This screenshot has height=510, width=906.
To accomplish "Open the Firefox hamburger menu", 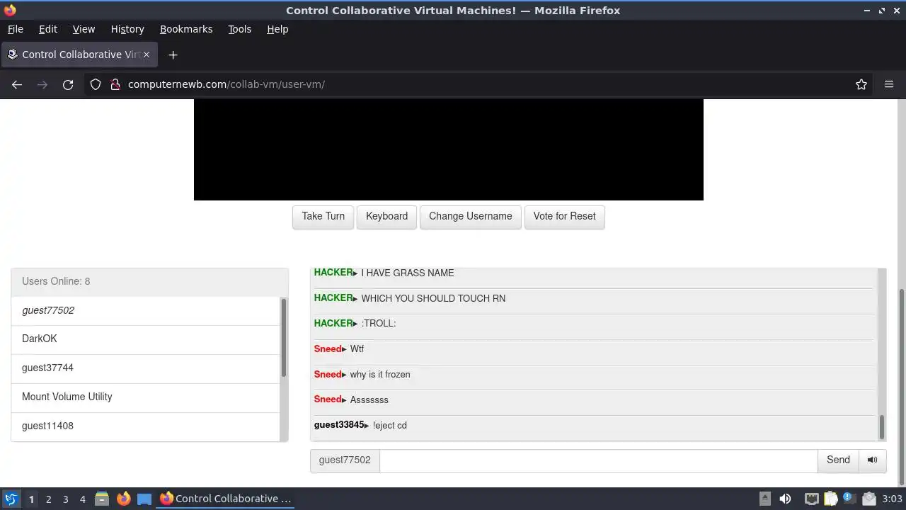I will [889, 84].
